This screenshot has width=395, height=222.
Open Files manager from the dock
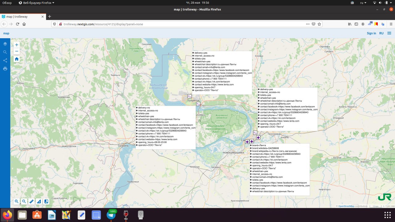pyautogui.click(x=22, y=215)
